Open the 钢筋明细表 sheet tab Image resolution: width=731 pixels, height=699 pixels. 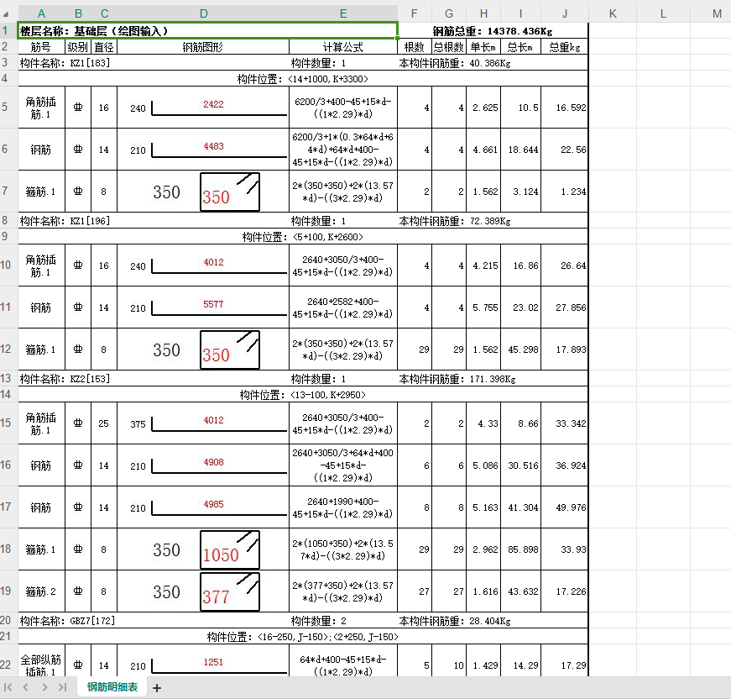point(112,687)
